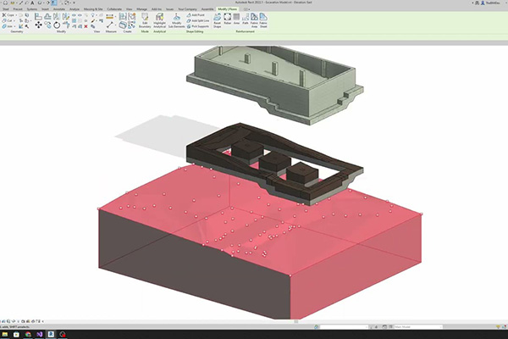
Task: Open the Join geometry dropdown arrow
Action: point(14,26)
